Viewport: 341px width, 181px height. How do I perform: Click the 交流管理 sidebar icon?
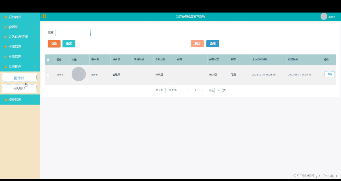point(6,57)
